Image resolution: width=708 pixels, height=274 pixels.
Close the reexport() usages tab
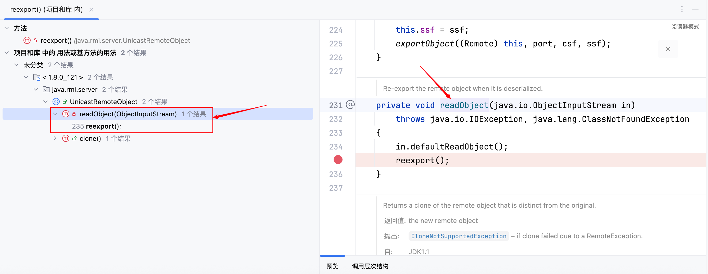[92, 10]
